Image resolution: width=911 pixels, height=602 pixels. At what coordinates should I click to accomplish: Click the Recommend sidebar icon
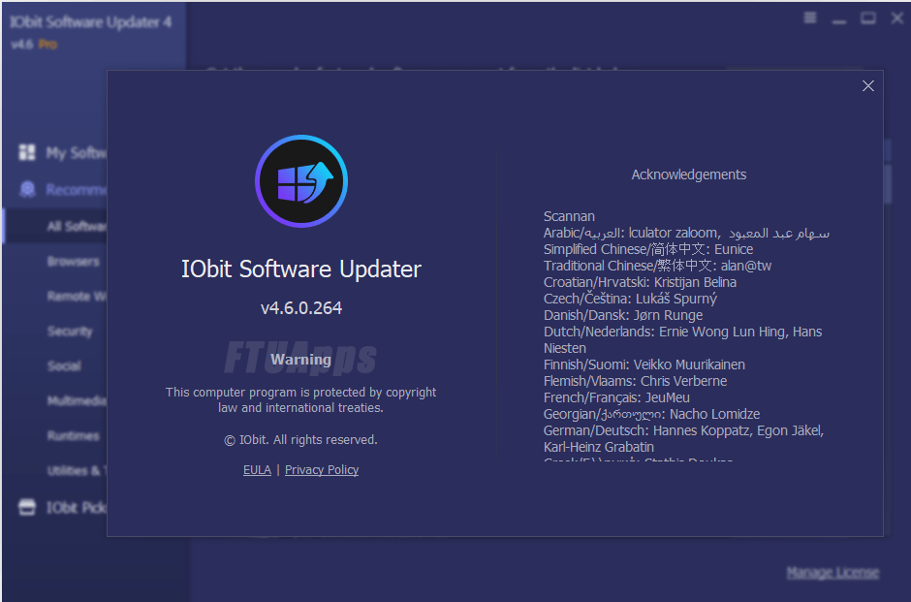click(x=27, y=189)
